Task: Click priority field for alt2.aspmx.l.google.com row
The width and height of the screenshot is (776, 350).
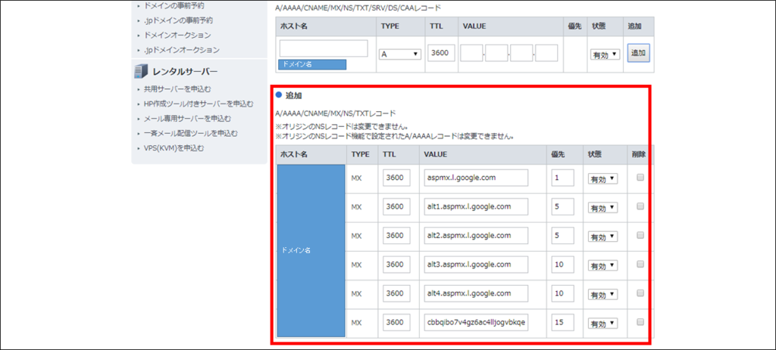Action: [563, 235]
